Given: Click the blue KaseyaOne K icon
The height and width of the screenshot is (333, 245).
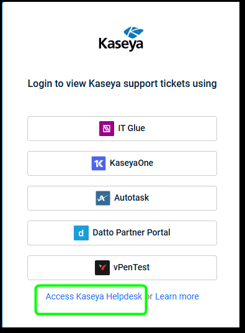Looking at the screenshot, I should point(99,163).
